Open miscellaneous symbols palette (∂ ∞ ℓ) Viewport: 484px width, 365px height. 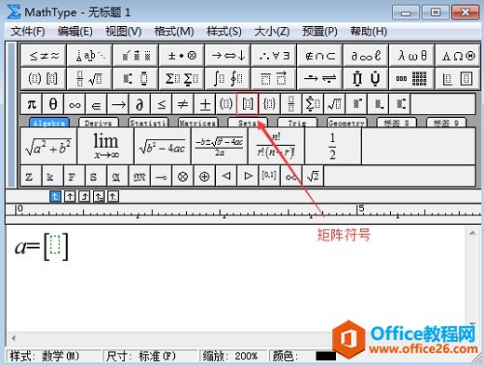(366, 56)
